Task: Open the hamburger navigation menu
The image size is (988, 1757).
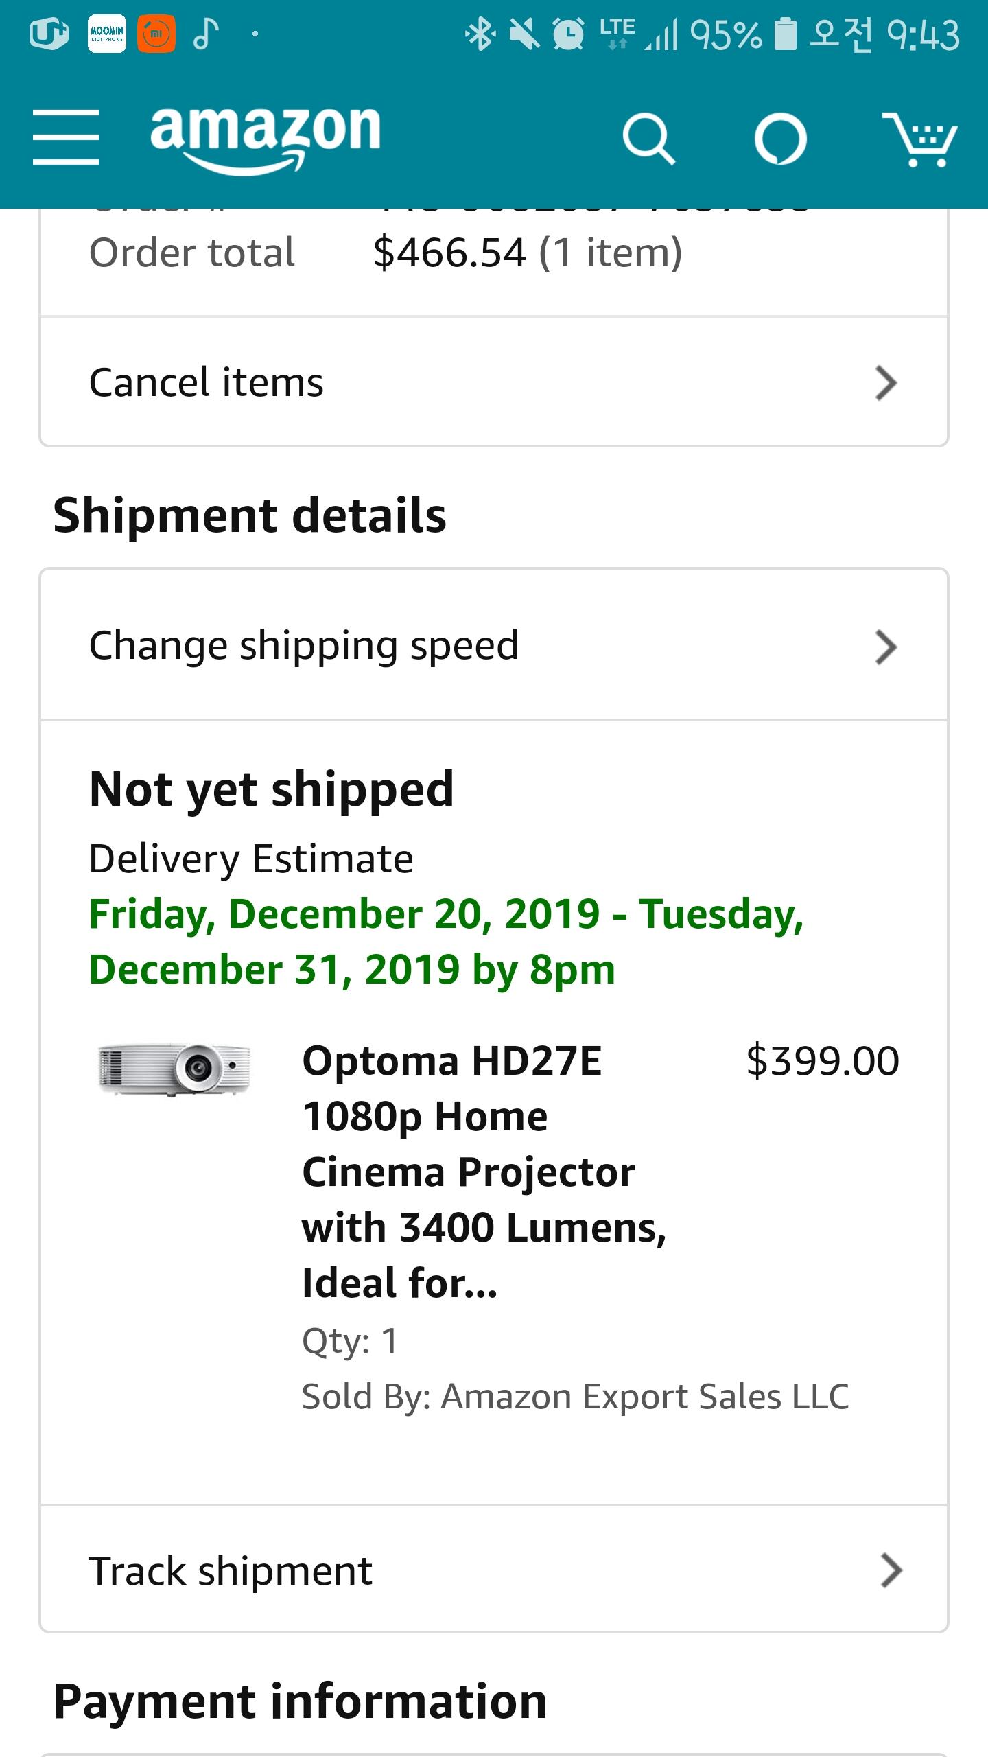Action: point(66,137)
